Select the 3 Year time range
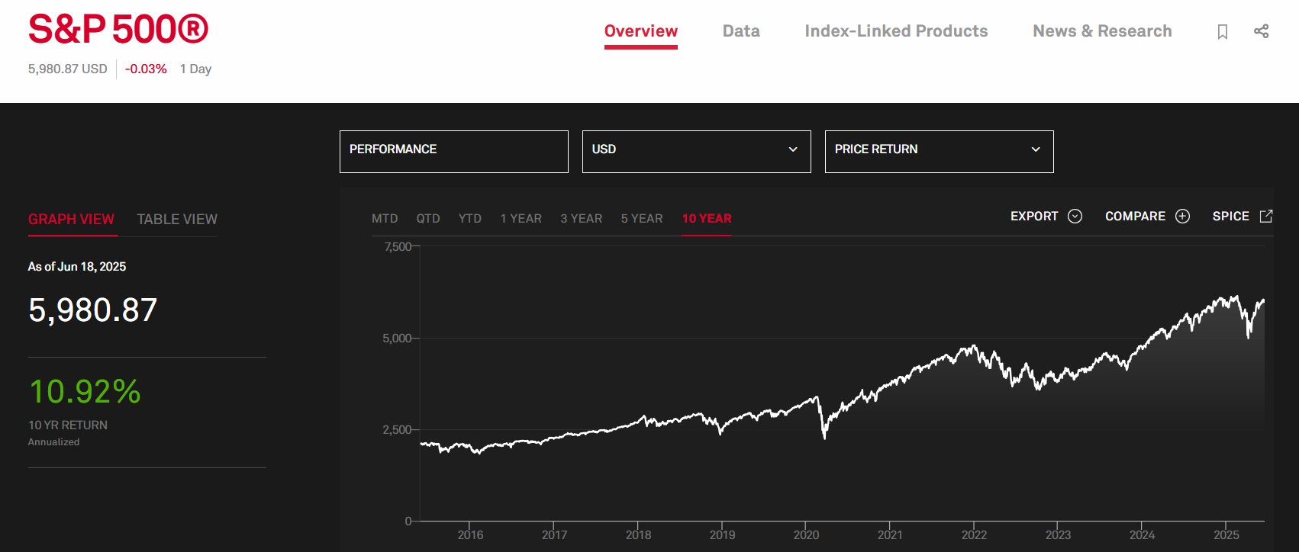Viewport: 1299px width, 552px height. (x=582, y=219)
